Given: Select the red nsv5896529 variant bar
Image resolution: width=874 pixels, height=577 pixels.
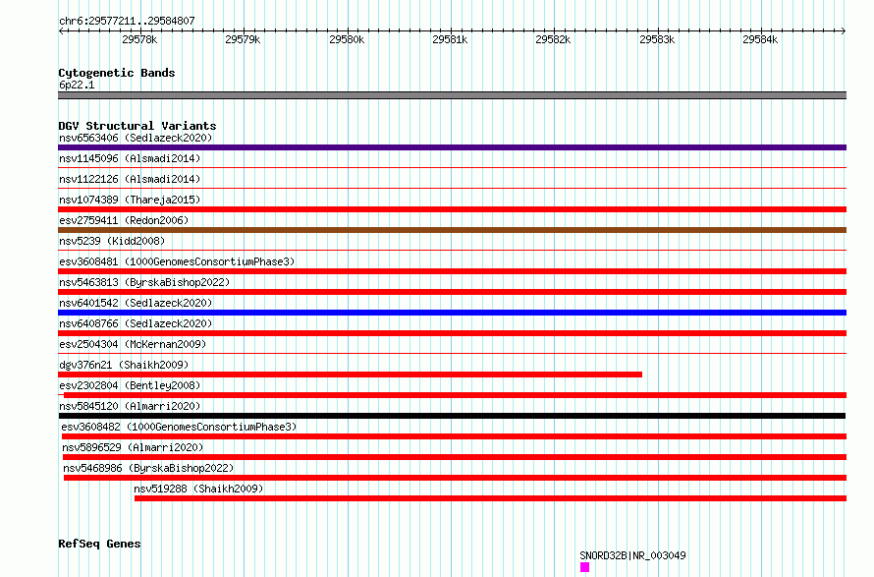Looking at the screenshot, I should (455, 457).
